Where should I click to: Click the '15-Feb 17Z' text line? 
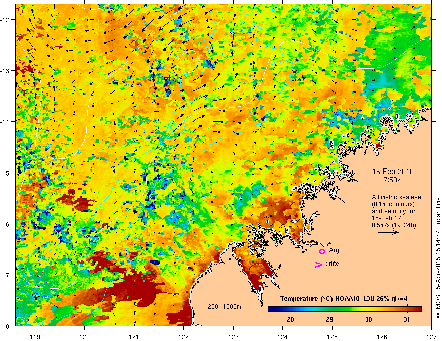[389, 218]
